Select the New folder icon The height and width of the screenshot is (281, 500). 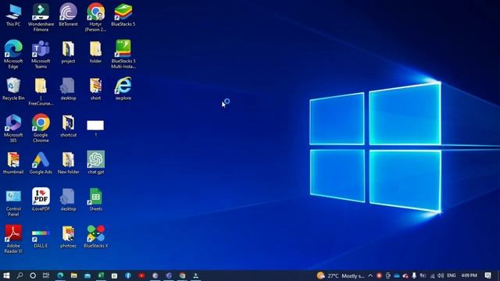(x=68, y=163)
